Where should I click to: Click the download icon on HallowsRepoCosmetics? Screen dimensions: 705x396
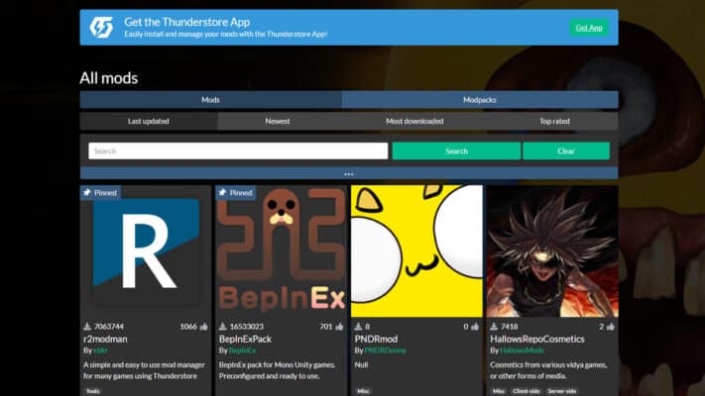[494, 326]
